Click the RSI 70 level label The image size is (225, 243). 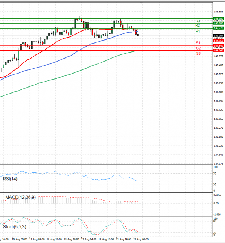tap(215, 174)
